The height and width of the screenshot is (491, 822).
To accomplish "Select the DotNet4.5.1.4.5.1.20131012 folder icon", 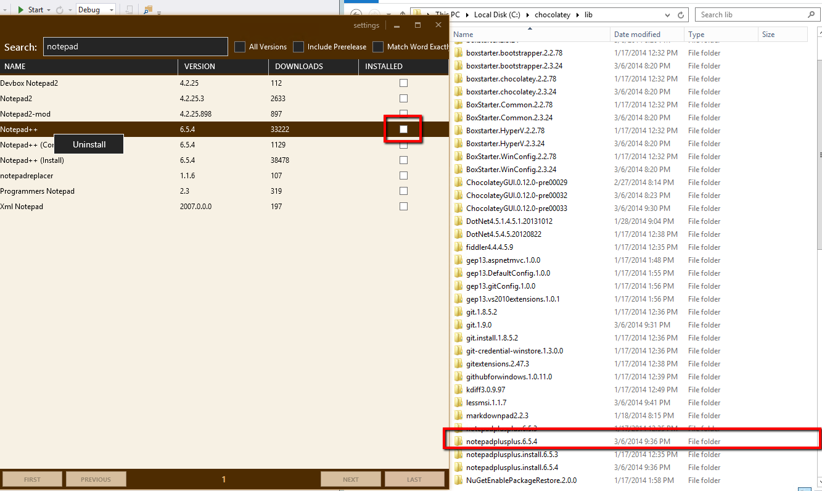I will [x=458, y=221].
